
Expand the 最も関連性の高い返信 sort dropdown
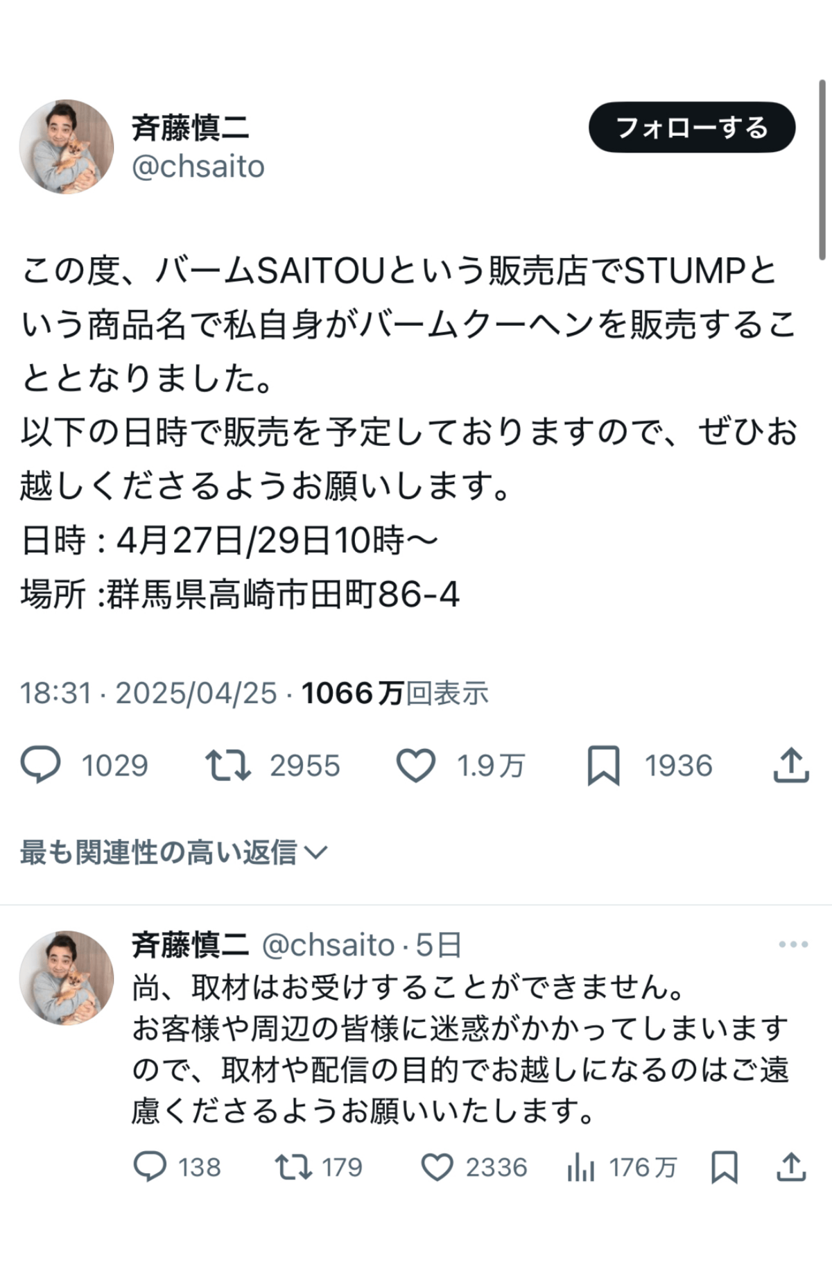(x=173, y=852)
